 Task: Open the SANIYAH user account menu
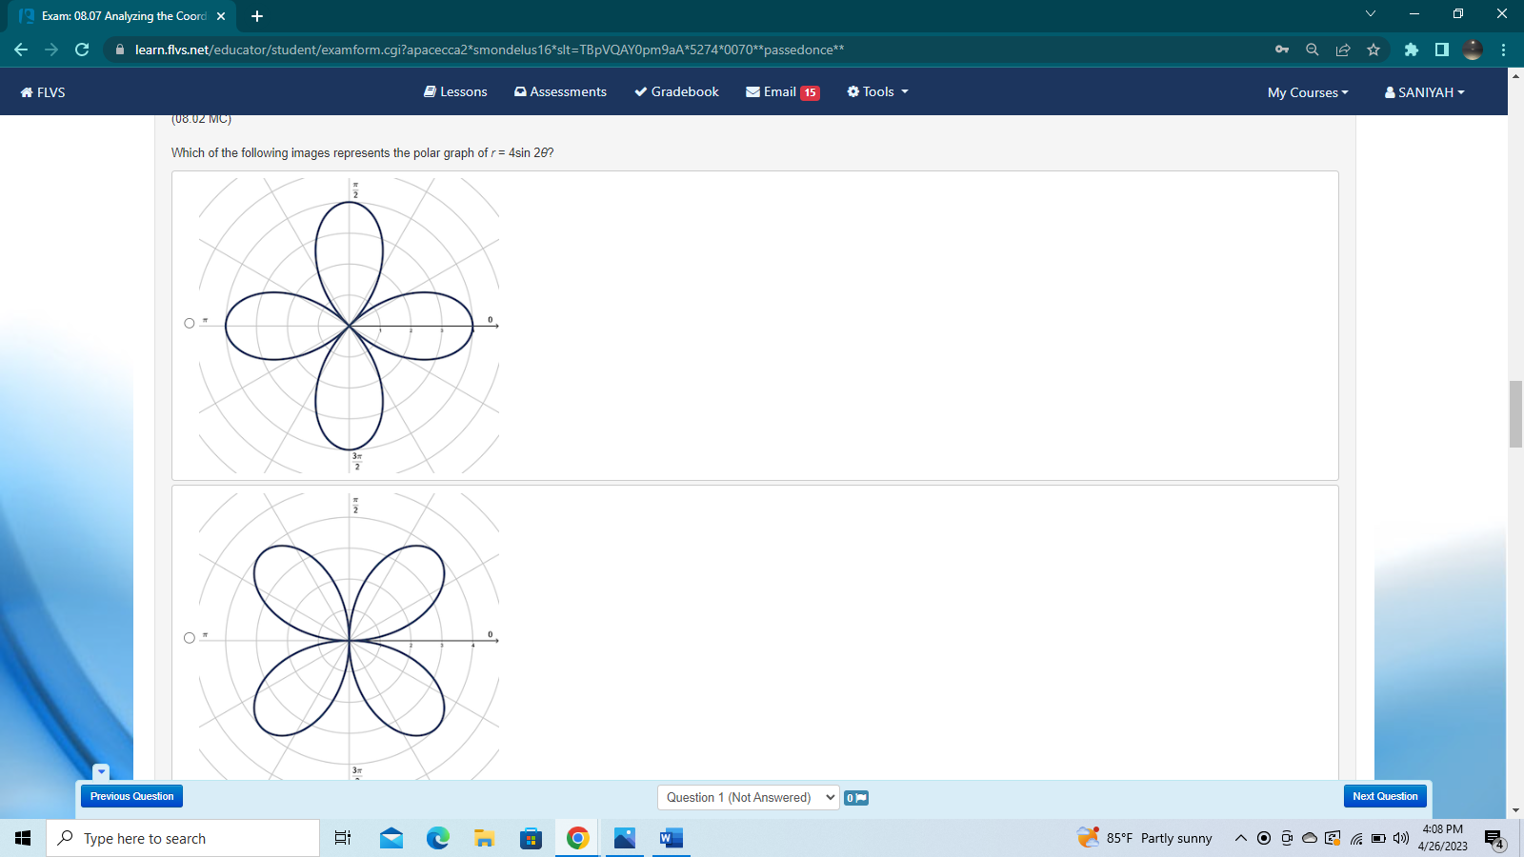coord(1424,92)
